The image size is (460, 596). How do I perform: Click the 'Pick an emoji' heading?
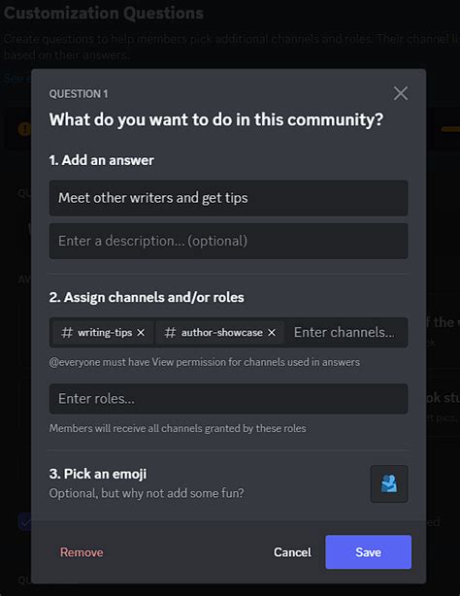coord(98,474)
